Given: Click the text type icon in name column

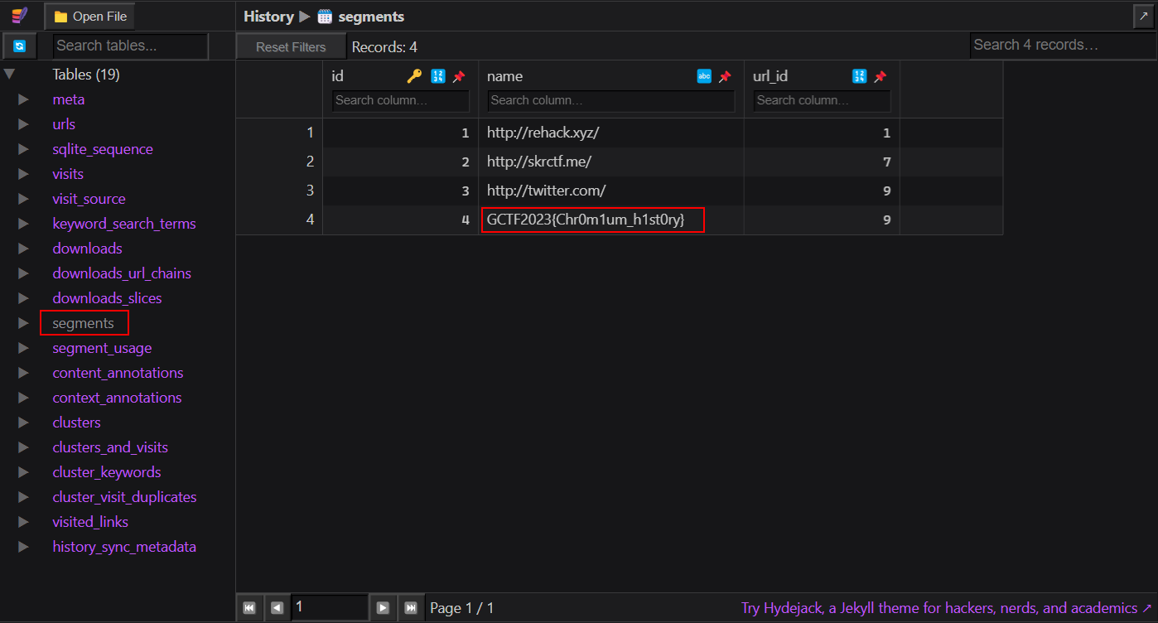Looking at the screenshot, I should (x=704, y=76).
